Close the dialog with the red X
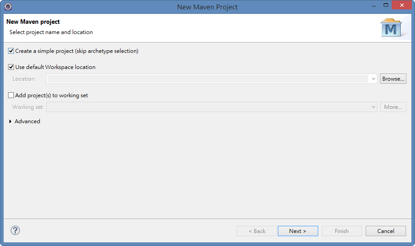Image resolution: width=415 pixels, height=246 pixels. click(x=402, y=5)
